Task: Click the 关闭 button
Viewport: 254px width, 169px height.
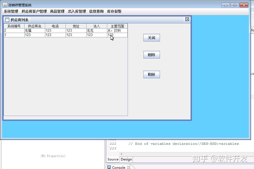Action: point(151,38)
